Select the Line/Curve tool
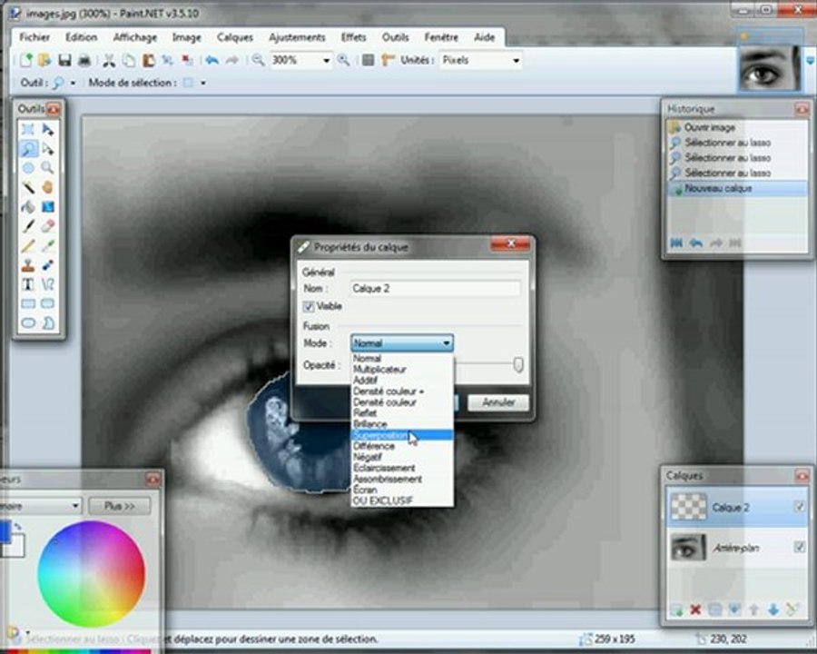Screen dimensions: 817x654 tap(47, 284)
